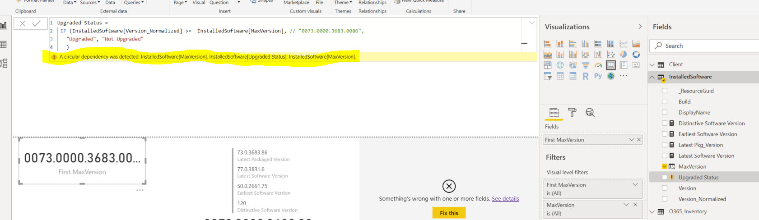Select the Area chart visualization

[636, 44]
